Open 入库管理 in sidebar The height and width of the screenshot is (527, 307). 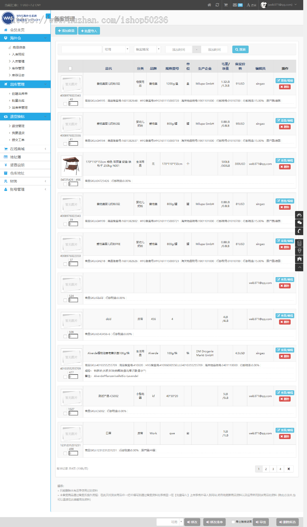click(18, 61)
